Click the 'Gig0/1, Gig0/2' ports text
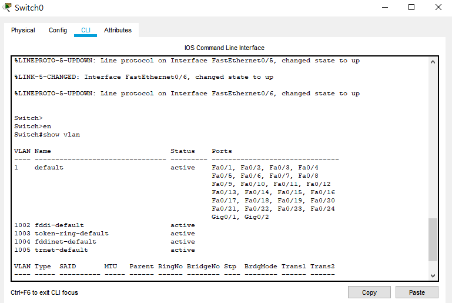452x303 pixels. point(240,217)
